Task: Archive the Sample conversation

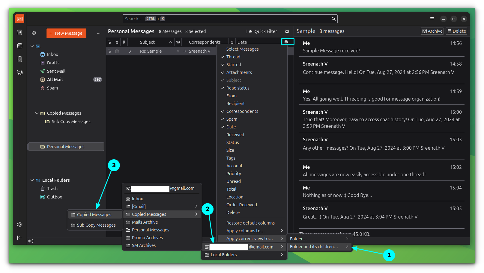Action: 432,31
